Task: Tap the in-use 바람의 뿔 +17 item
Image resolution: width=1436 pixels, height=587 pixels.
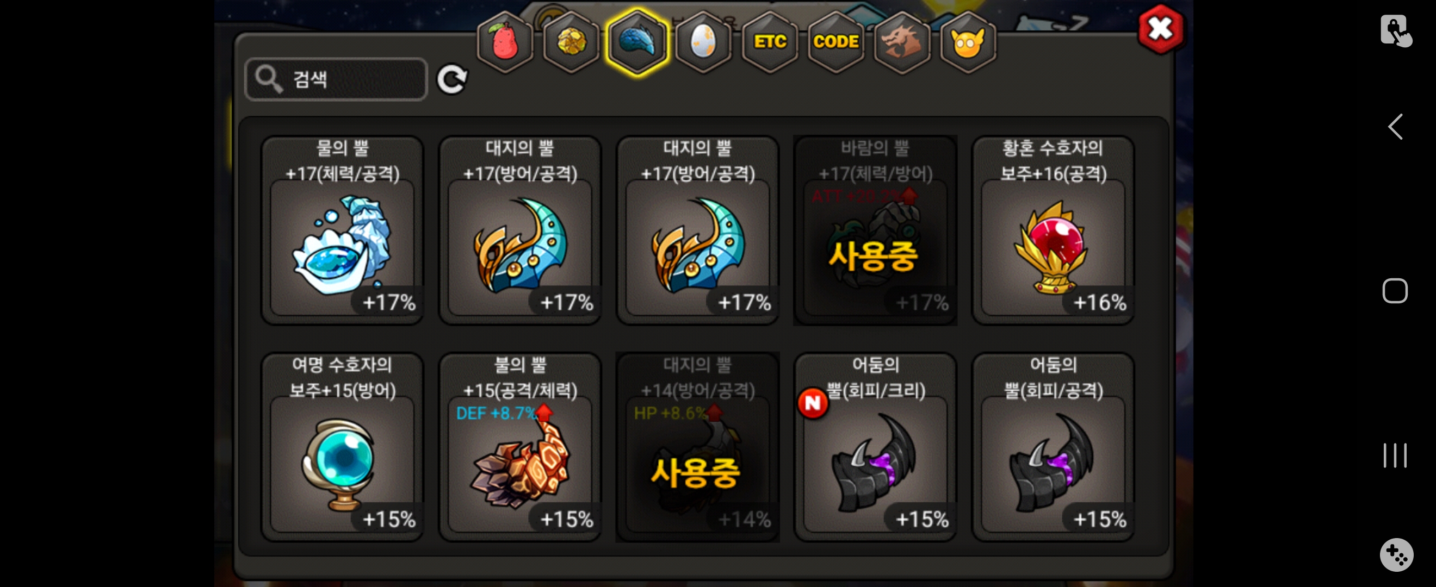Action: [x=875, y=230]
